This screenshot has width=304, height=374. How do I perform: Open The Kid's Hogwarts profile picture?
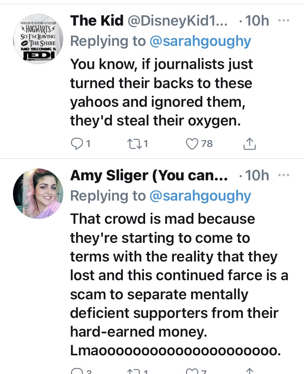[x=38, y=40]
